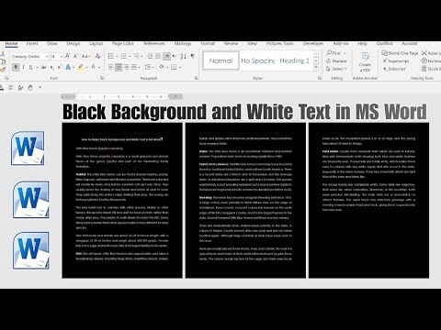
Task: Toggle Italic formatting
Action: 23,67
